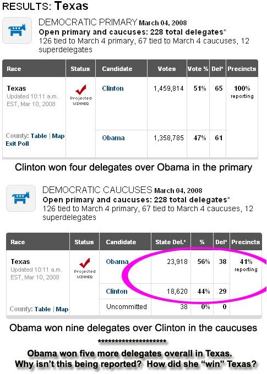
Task: Open county Map link in primary section
Action: pos(58,136)
